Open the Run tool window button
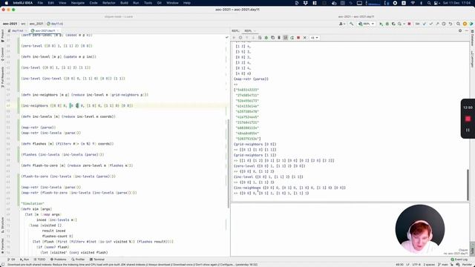This screenshot has height=267, width=475. (24, 260)
